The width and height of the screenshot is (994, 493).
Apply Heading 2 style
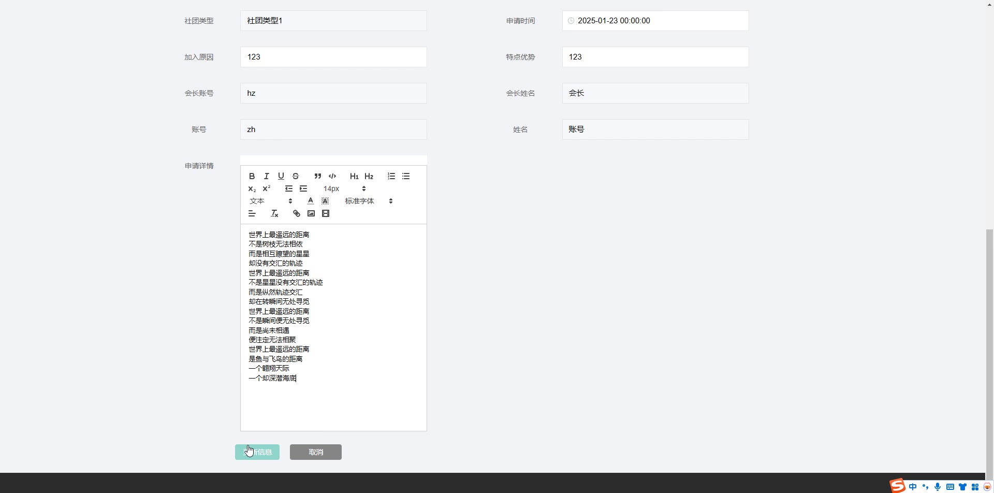click(x=369, y=176)
